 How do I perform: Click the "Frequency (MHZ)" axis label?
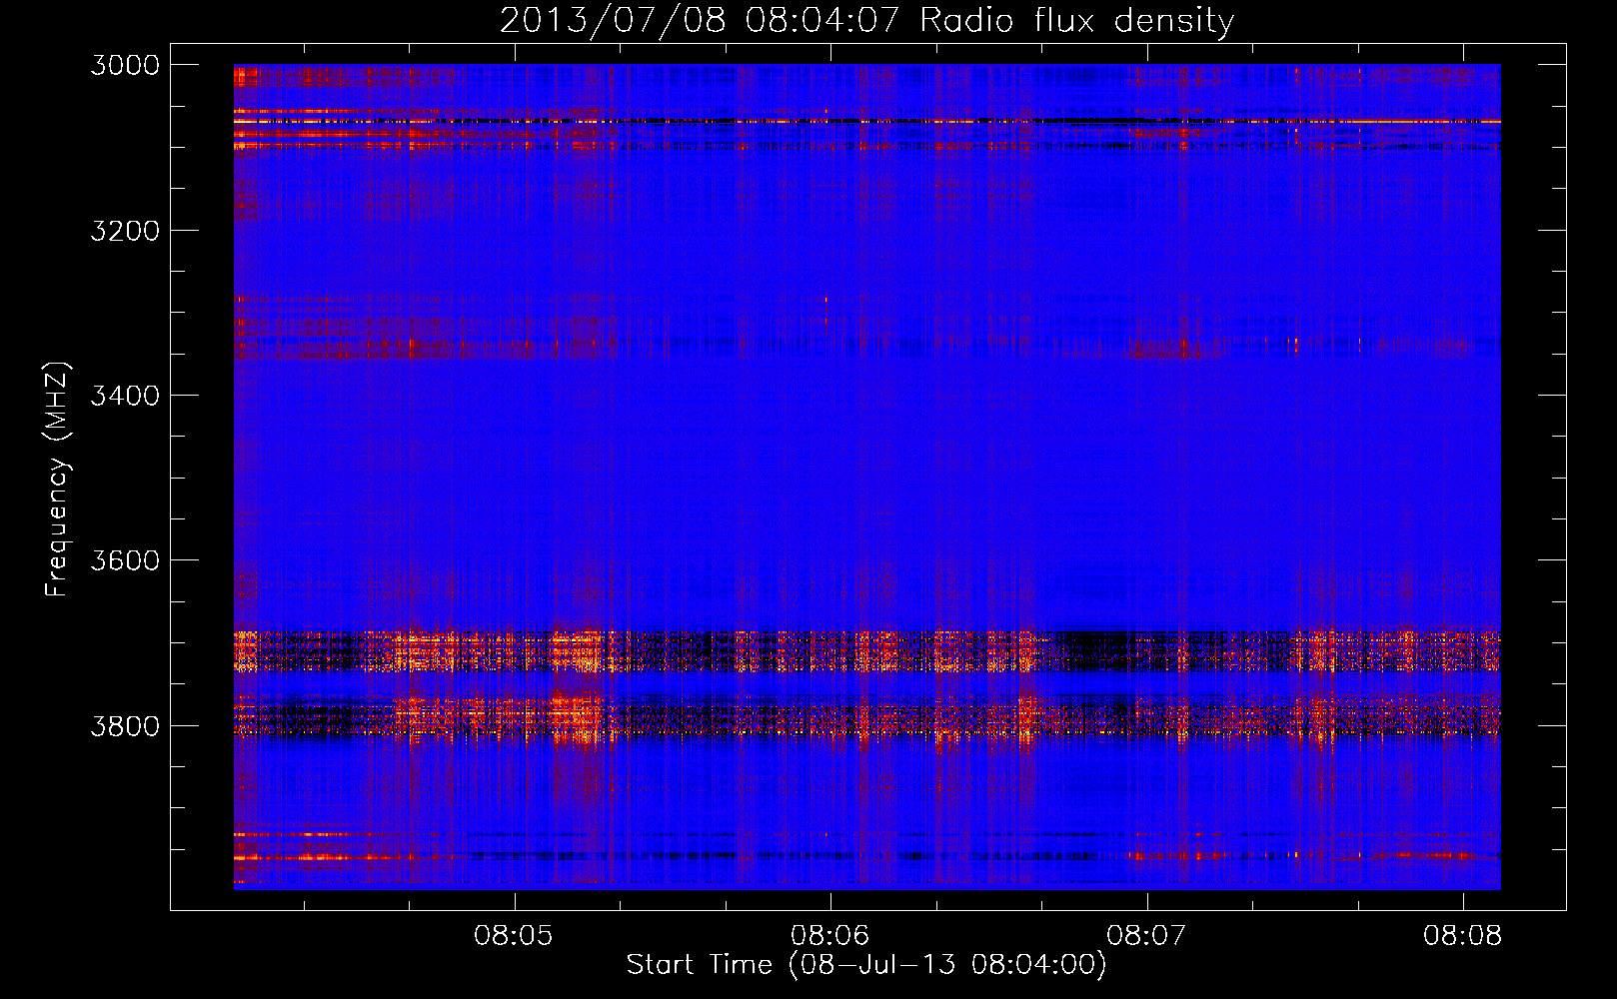coord(57,480)
